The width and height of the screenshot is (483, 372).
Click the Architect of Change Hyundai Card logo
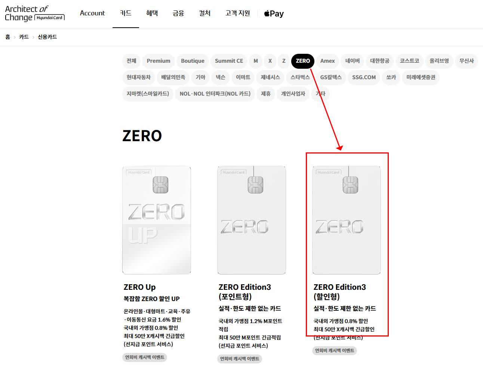[35, 13]
